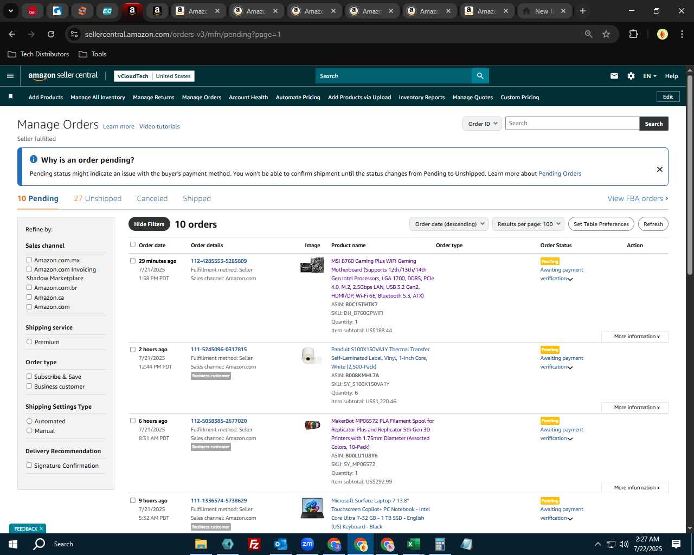Image resolution: width=694 pixels, height=555 pixels.
Task: Click the MSI motherboard product thumbnail
Action: point(312,266)
